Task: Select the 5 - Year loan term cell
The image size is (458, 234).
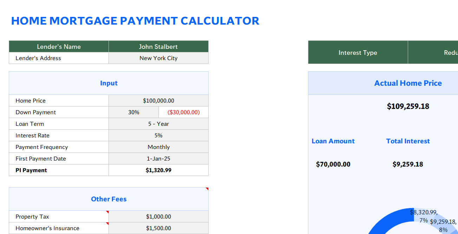Action: click(158, 124)
